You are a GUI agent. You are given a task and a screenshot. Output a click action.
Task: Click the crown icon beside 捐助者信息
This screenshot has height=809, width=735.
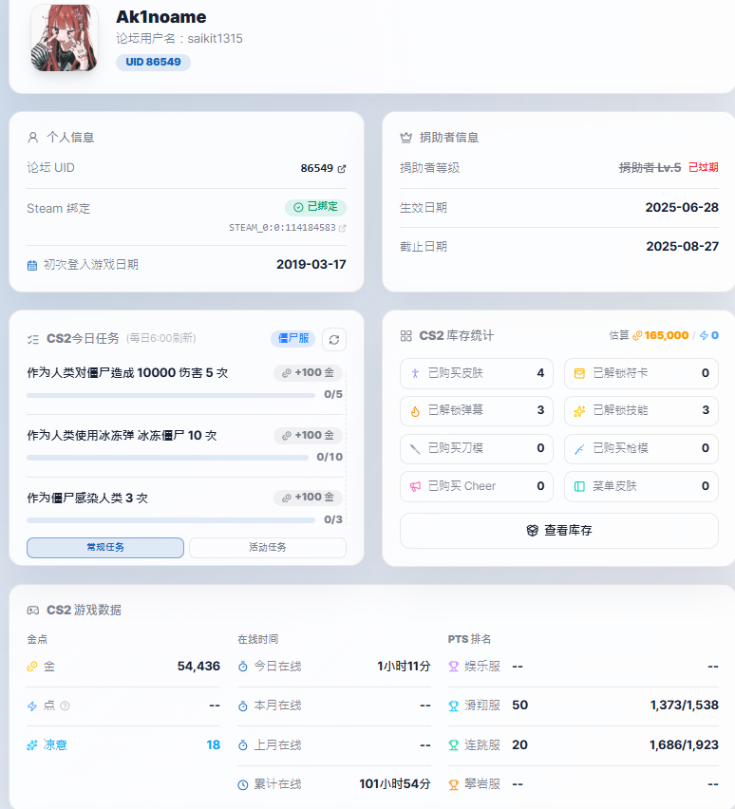tap(406, 138)
